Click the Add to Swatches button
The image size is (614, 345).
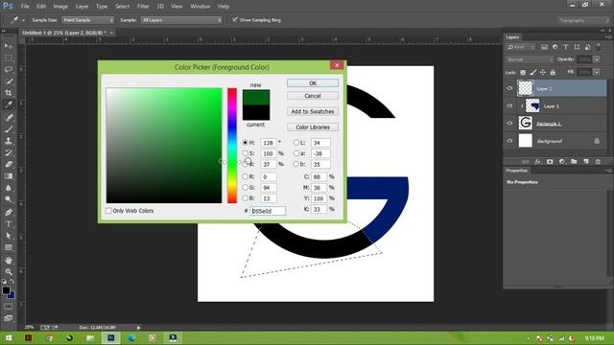(313, 111)
